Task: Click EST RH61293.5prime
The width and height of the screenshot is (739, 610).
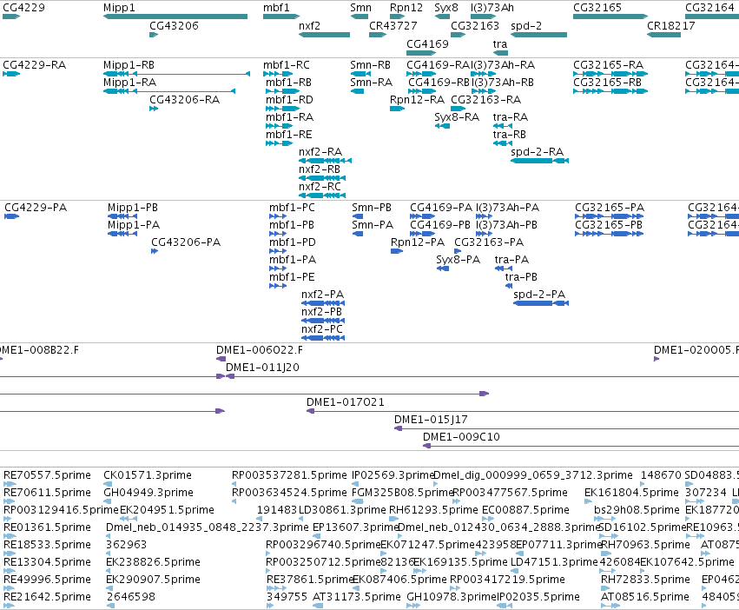Action: tap(433, 510)
